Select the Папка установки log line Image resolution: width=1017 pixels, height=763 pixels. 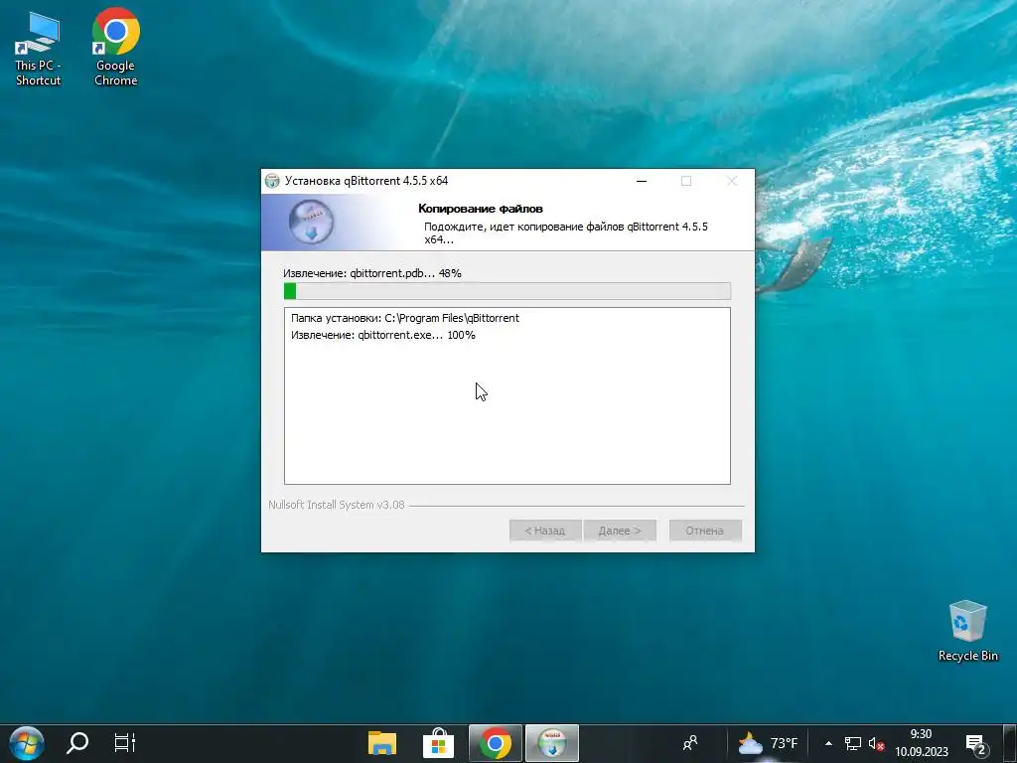[405, 318]
